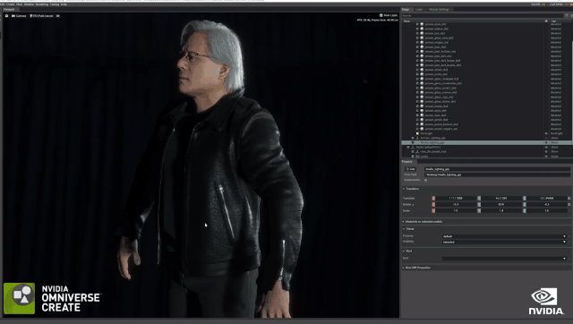
Task: Switch to the Render Settings tab
Action: [x=439, y=10]
